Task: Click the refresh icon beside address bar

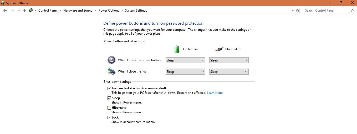Action: pos(298,11)
